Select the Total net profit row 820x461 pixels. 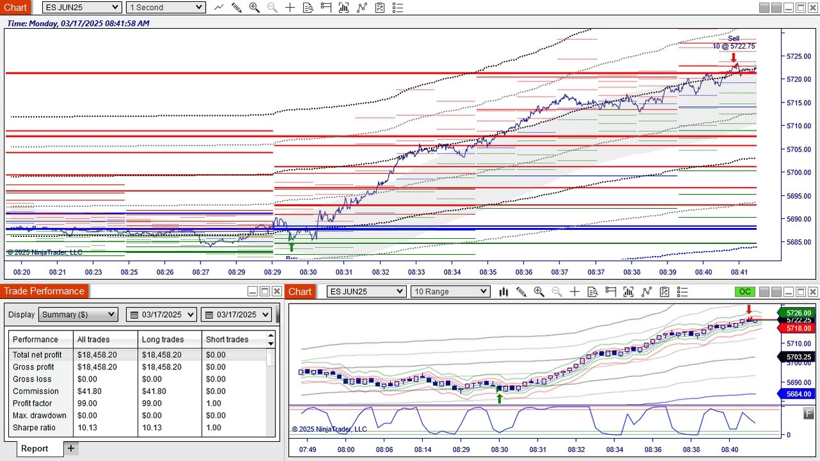pyautogui.click(x=138, y=355)
